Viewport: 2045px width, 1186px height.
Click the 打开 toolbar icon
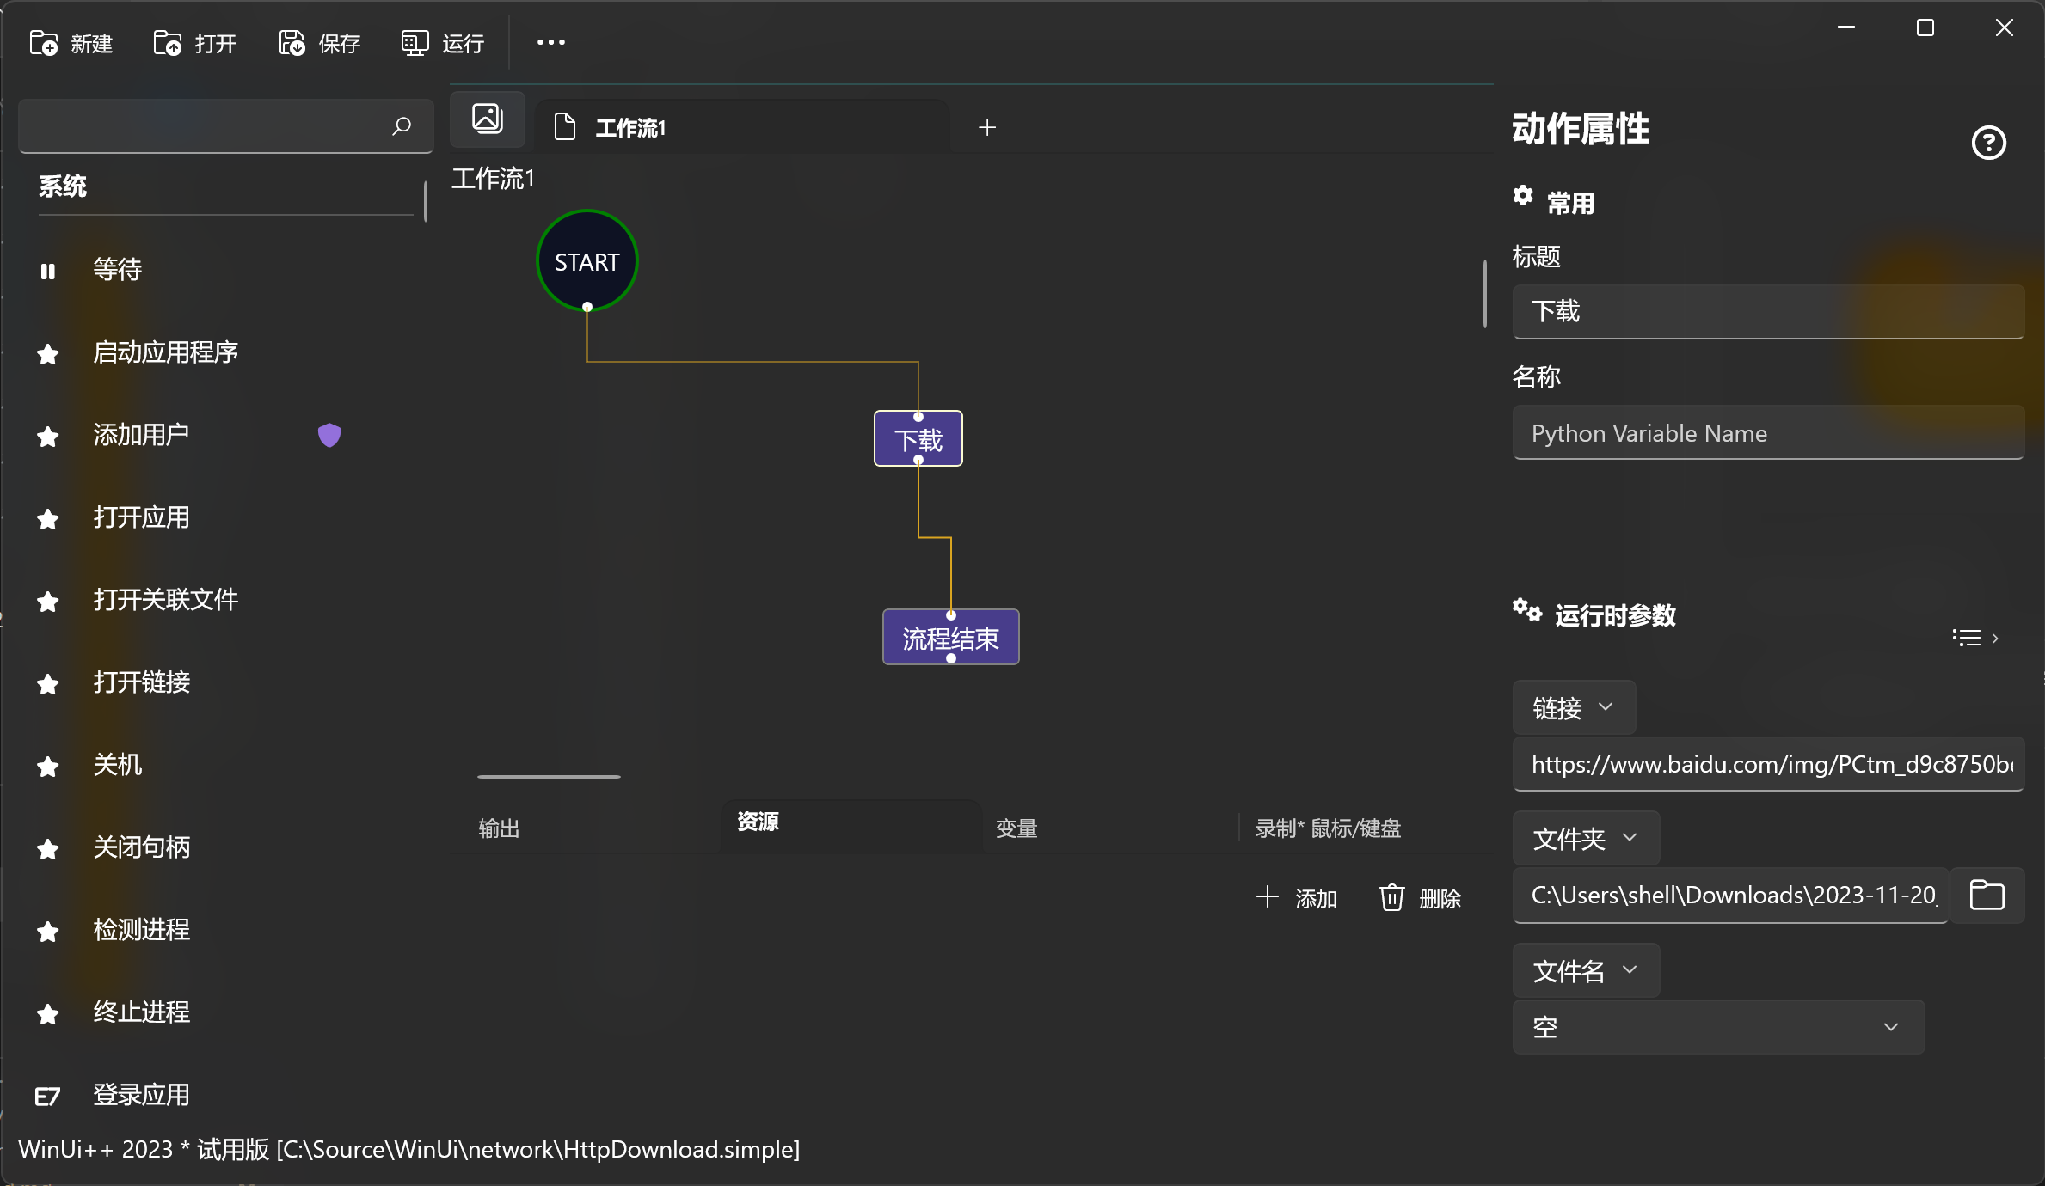tap(166, 42)
